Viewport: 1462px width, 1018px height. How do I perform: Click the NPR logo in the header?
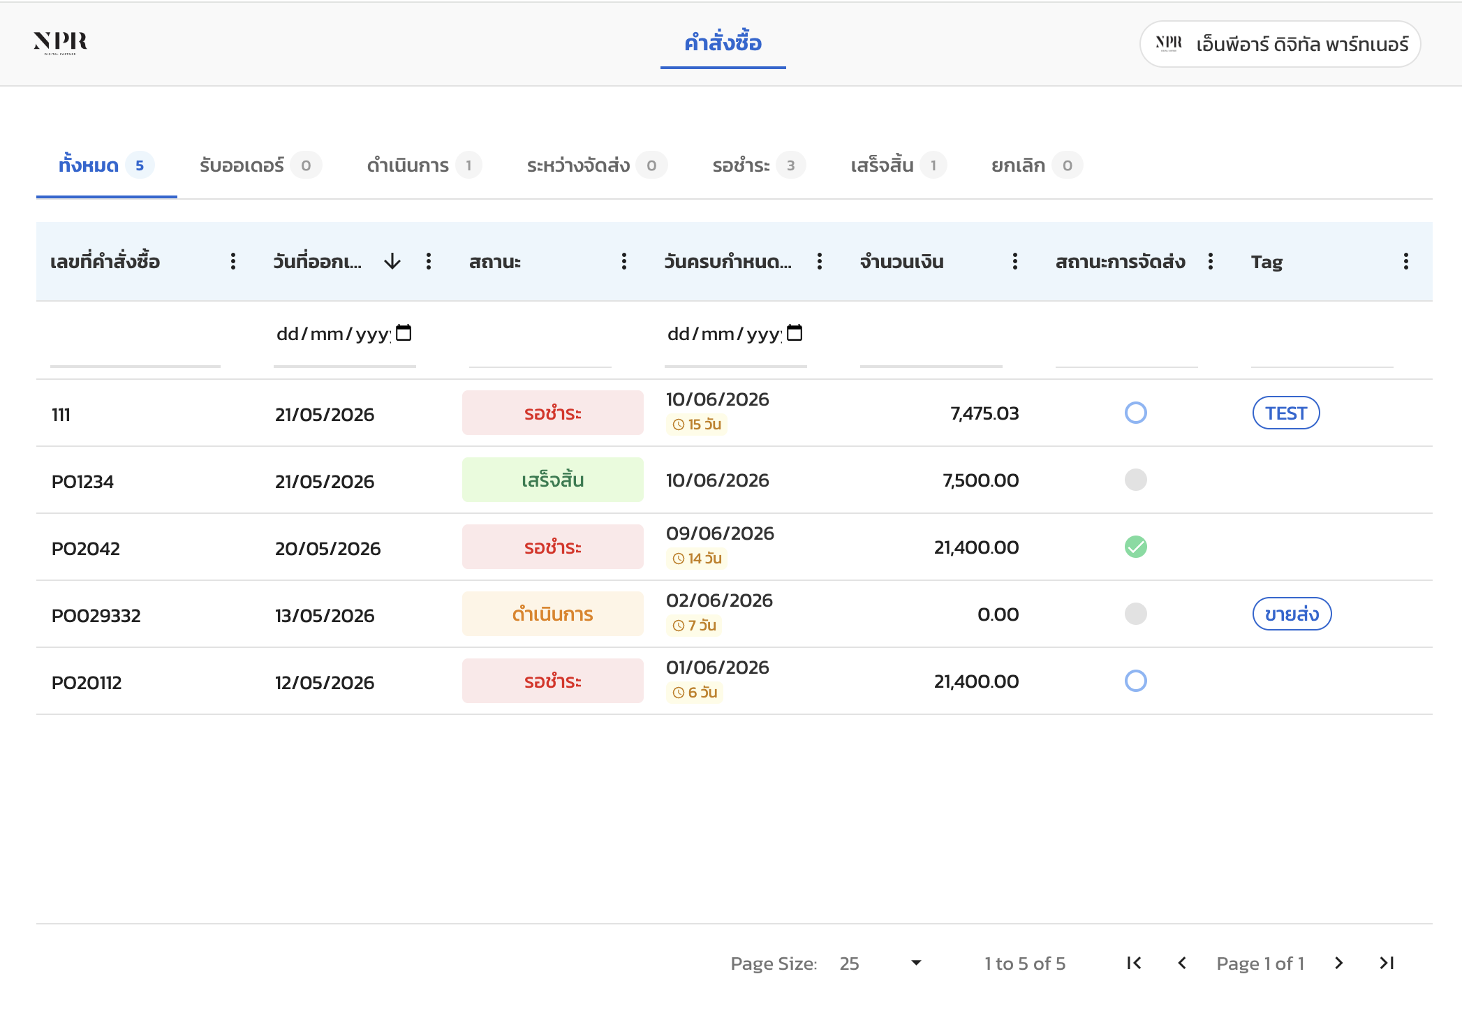point(61,43)
